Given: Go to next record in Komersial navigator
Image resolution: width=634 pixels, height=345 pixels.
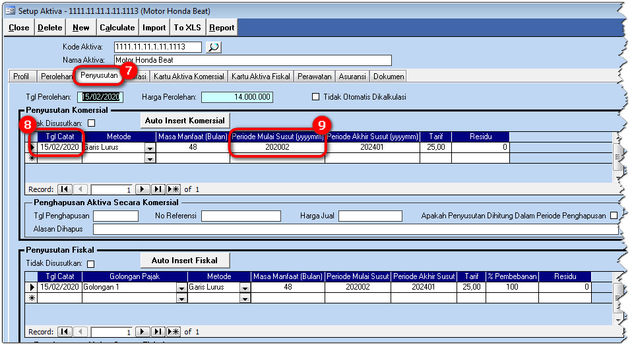Looking at the screenshot, I should point(143,189).
